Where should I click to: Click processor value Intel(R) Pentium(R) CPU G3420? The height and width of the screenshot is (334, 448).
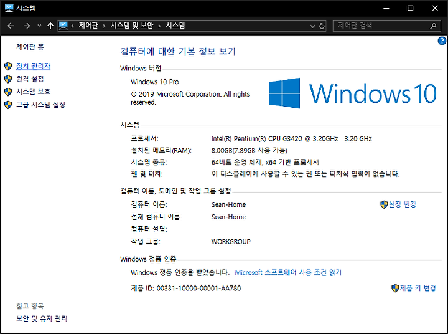pos(291,139)
